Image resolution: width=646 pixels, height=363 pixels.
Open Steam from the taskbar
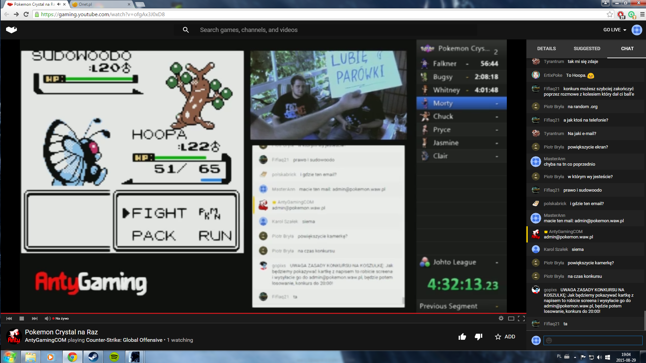(93, 357)
